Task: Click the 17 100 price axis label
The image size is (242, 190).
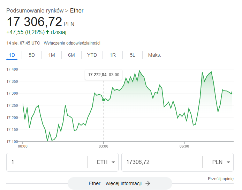Action: 12,142
